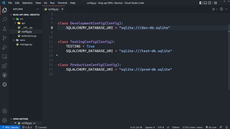Select config.py in Explorer tree

click(26, 32)
